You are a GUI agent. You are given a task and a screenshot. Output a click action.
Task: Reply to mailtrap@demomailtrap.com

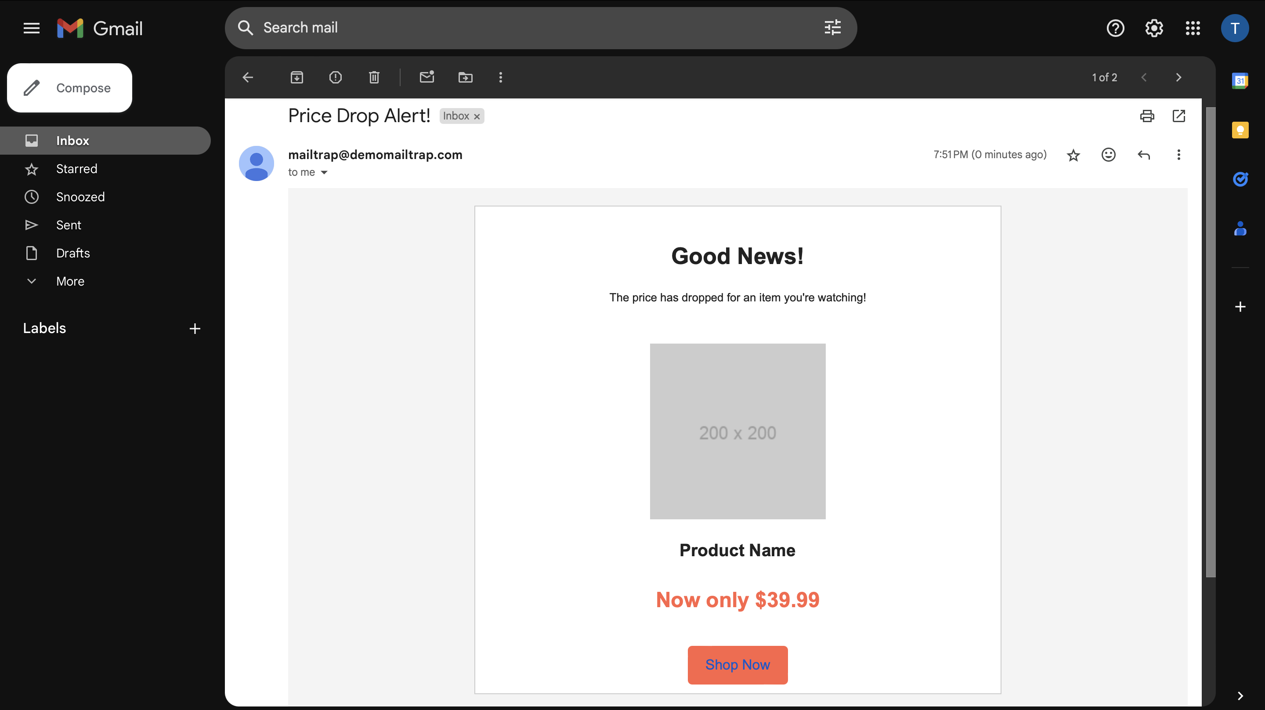point(1144,155)
